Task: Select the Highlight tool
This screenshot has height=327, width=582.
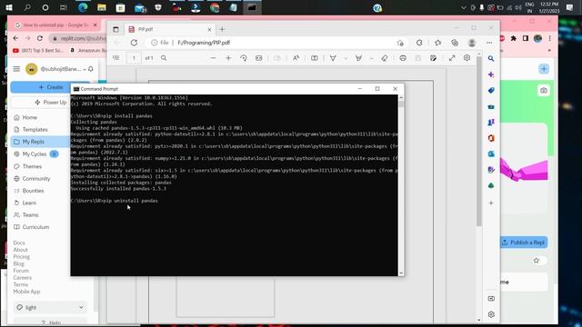Action: [358, 58]
